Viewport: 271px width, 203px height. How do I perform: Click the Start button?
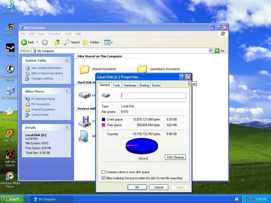click(13, 199)
